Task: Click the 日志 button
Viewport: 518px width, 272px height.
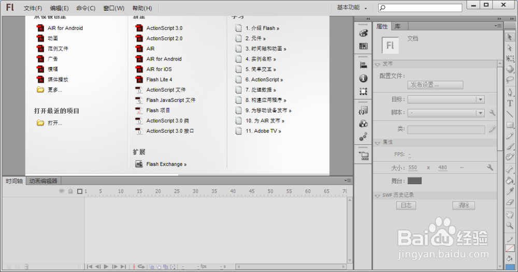Action: pyautogui.click(x=406, y=205)
